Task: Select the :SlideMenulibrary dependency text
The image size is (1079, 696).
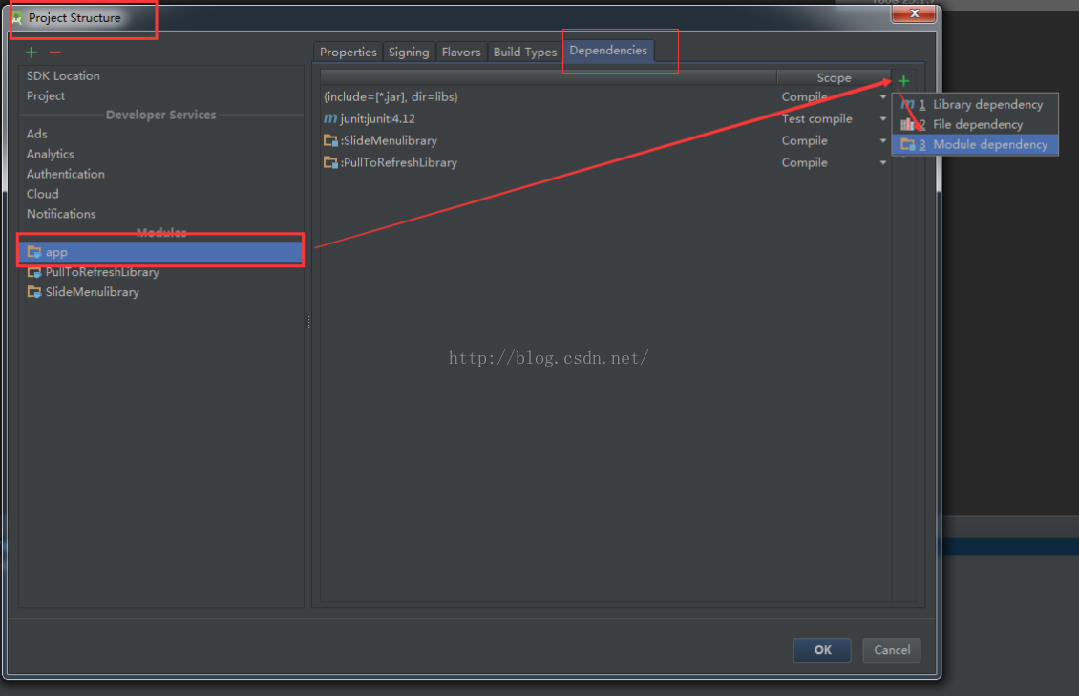Action: [x=389, y=141]
